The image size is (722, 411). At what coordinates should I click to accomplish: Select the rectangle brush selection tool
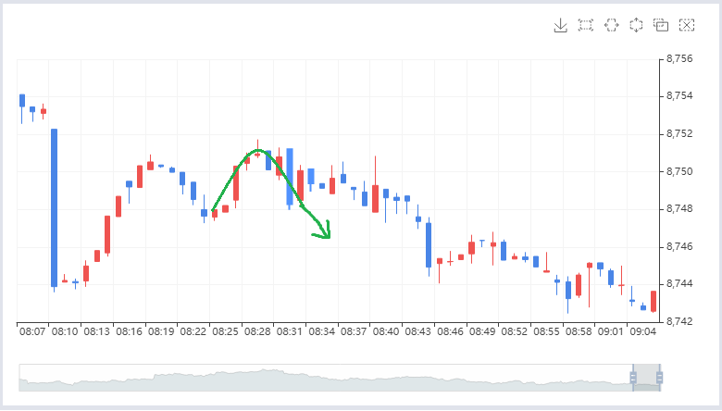point(586,25)
